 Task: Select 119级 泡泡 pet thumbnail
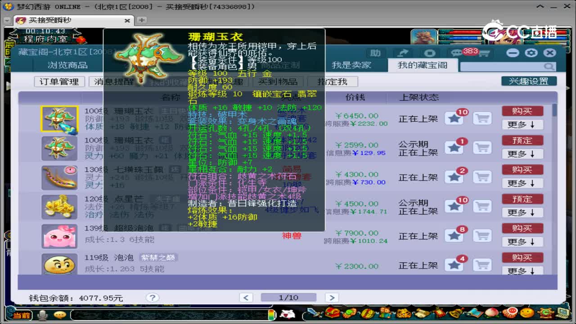point(59,264)
